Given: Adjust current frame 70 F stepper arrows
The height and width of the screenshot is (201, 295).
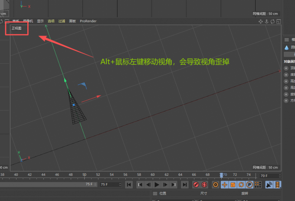Looking at the screenshot, I should [x=280, y=176].
